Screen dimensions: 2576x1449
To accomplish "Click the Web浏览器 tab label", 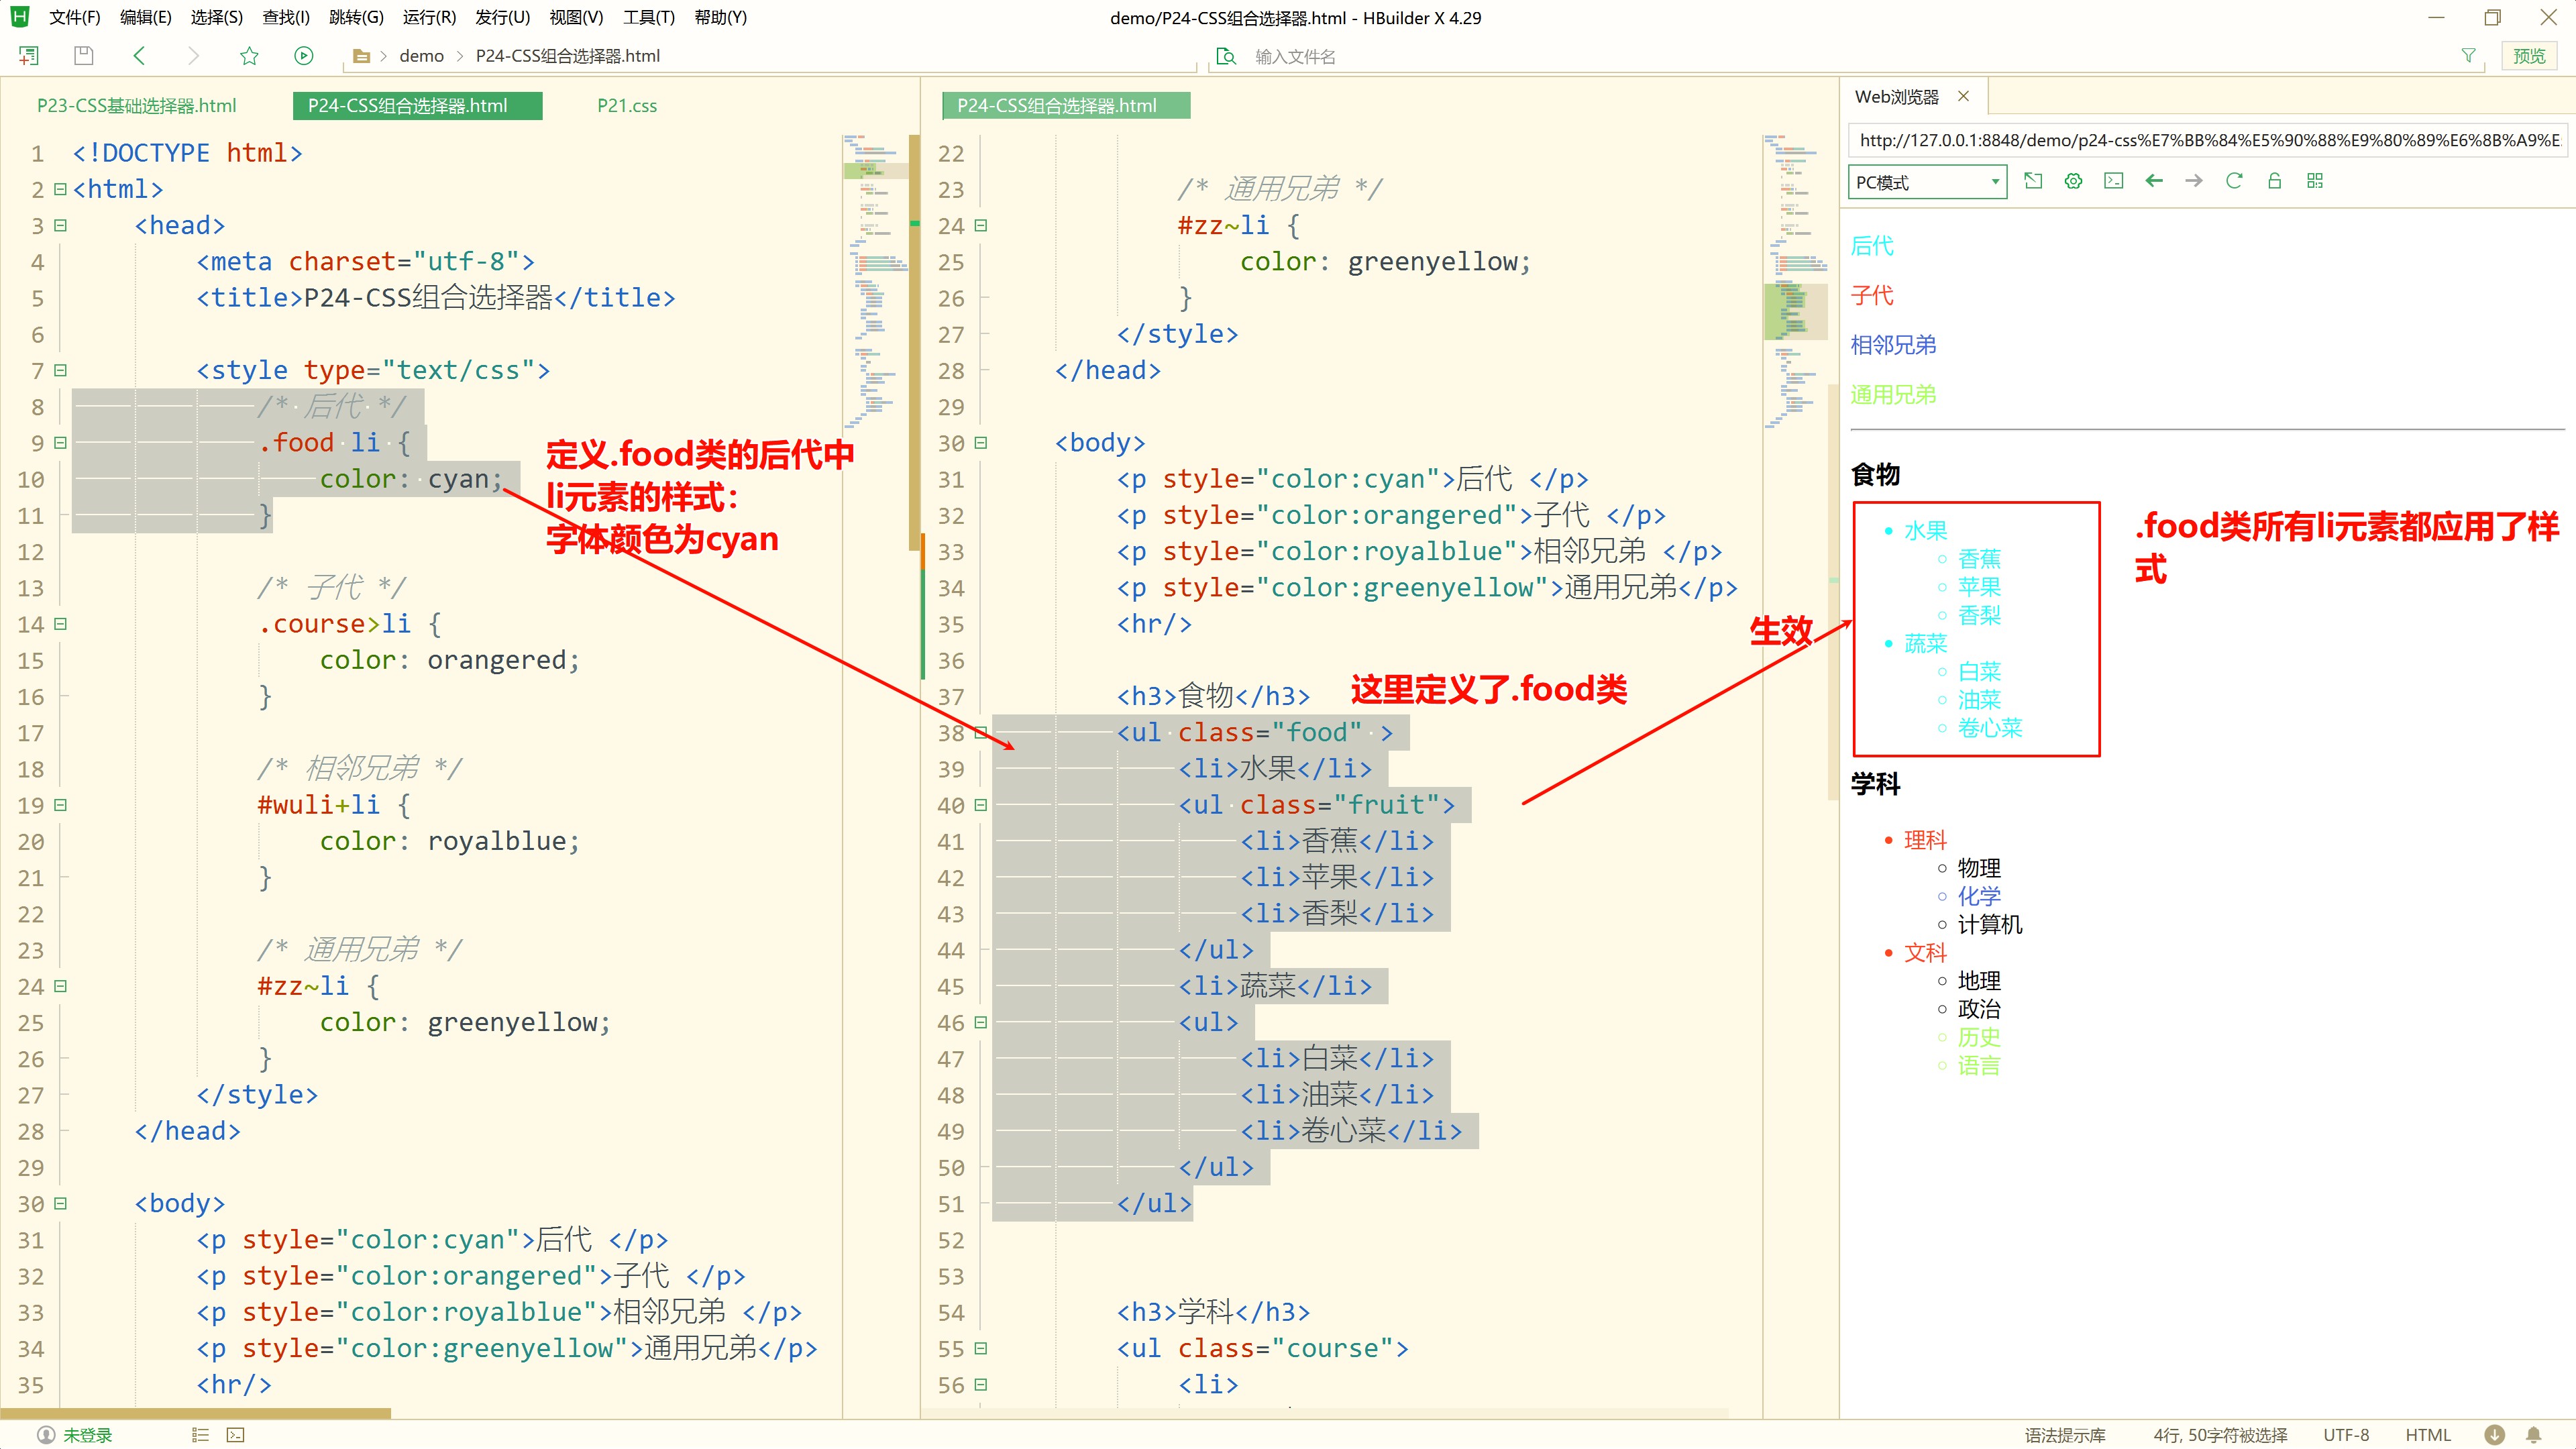I will [1896, 96].
